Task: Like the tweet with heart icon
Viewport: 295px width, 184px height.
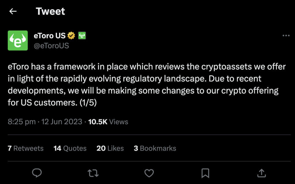Action: pos(149,173)
